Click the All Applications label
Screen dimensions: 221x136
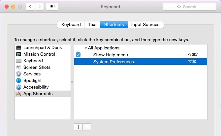click(x=104, y=48)
